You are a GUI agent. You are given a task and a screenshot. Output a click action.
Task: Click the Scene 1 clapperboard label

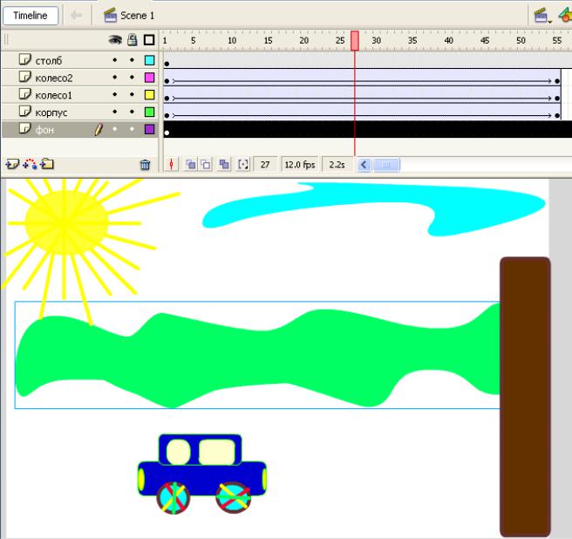click(129, 16)
